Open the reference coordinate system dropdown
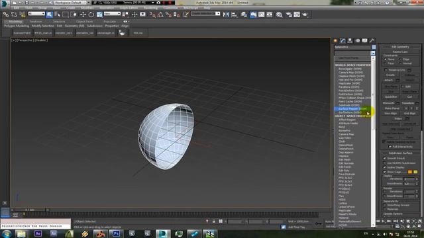 (112, 14)
